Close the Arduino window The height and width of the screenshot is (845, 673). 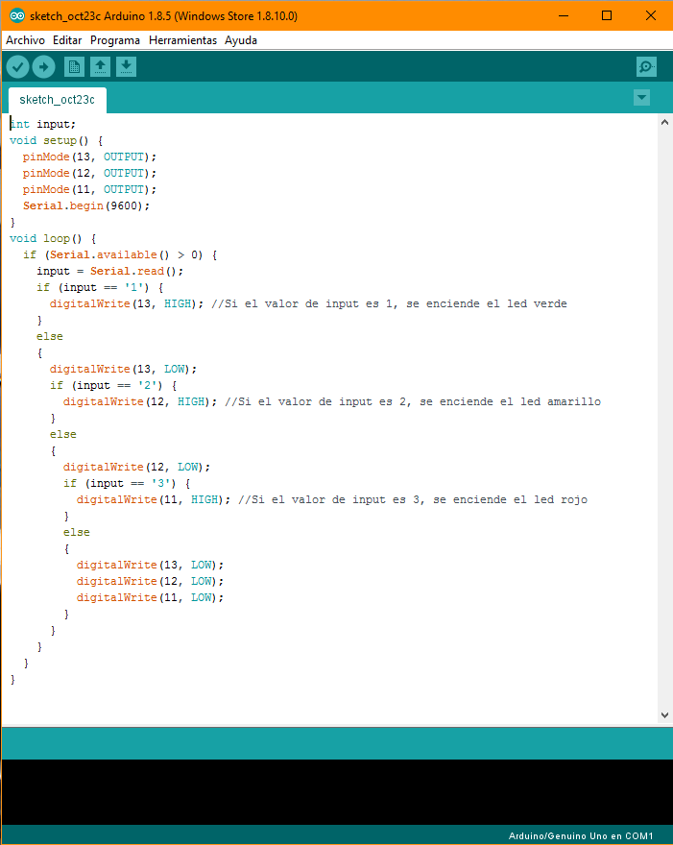tap(650, 15)
